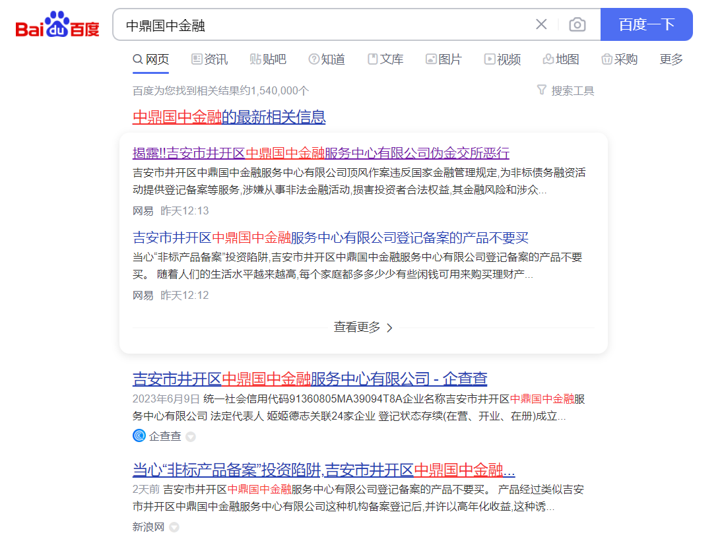
Task: Click the 文库 document icon
Action: tap(372, 59)
